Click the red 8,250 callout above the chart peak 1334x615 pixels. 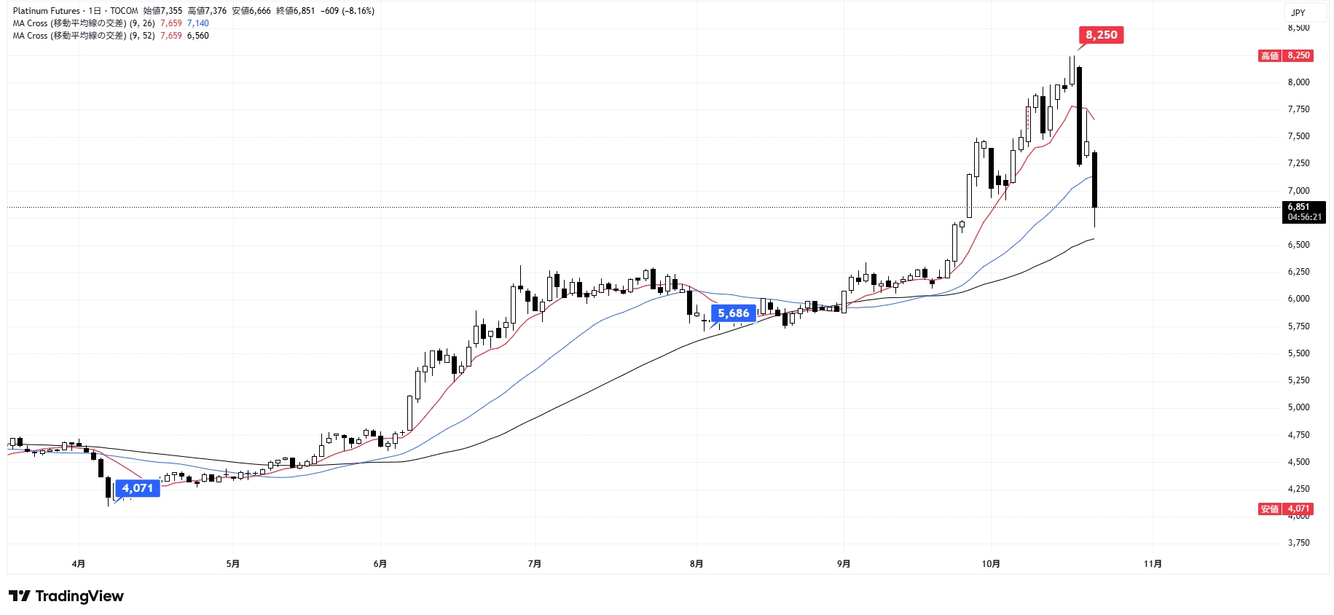1101,35
